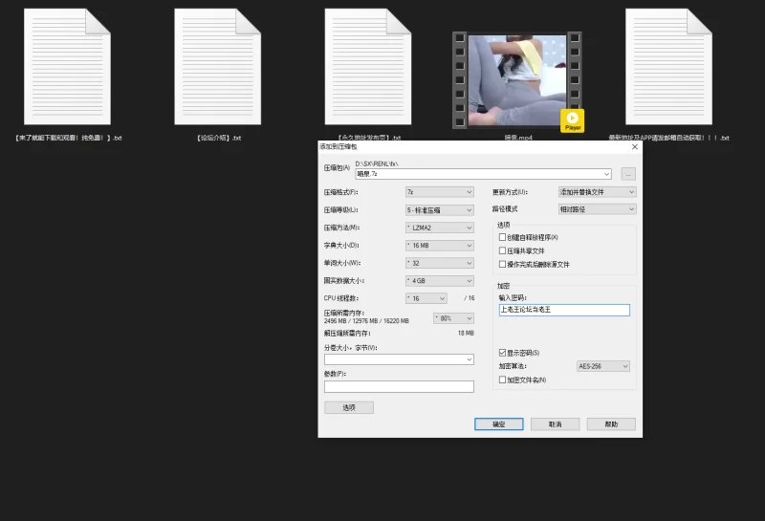Image resolution: width=765 pixels, height=521 pixels.
Task: Click the 确定 OK button
Action: pyautogui.click(x=498, y=424)
